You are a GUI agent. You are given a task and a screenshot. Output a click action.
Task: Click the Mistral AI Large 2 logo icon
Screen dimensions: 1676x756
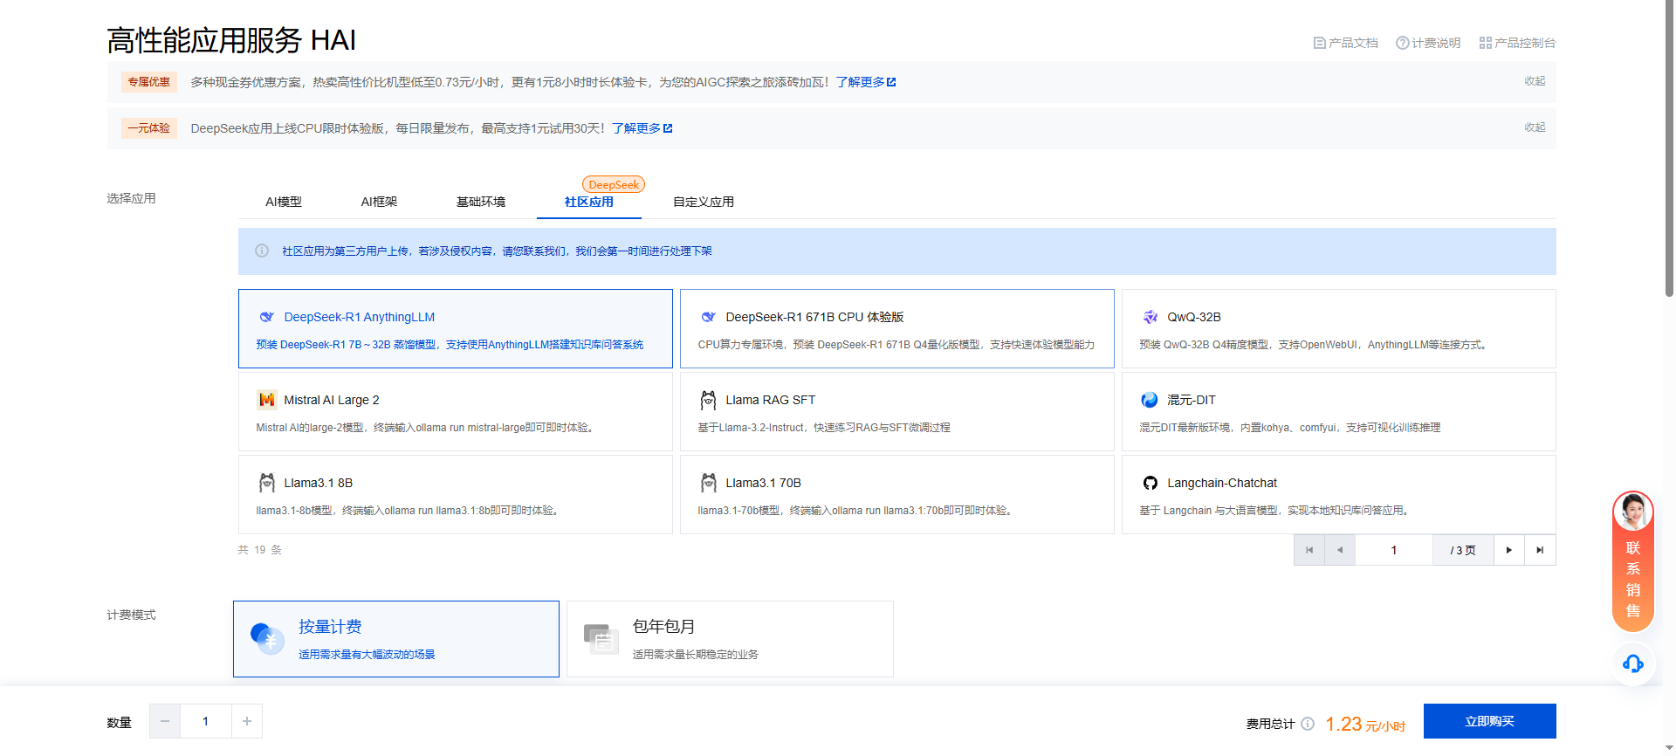(x=267, y=400)
